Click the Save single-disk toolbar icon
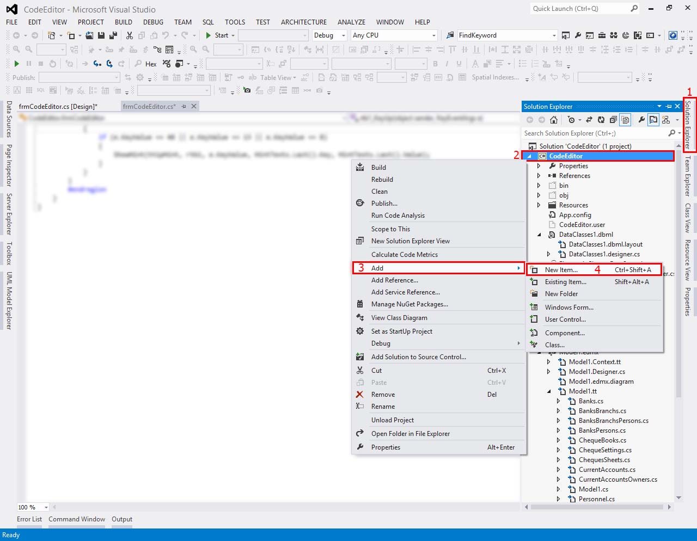The height and width of the screenshot is (541, 697). tap(101, 35)
